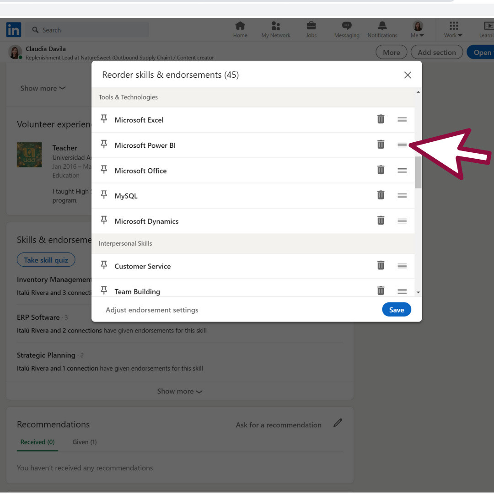This screenshot has width=494, height=494.
Task: Click the Universidad volunteer logo thumbnail
Action: coord(29,155)
